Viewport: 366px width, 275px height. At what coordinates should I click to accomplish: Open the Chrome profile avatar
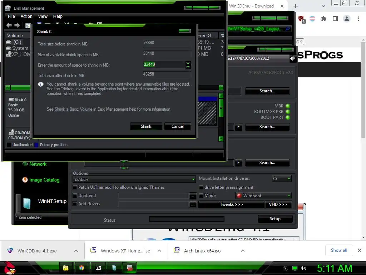click(x=347, y=19)
